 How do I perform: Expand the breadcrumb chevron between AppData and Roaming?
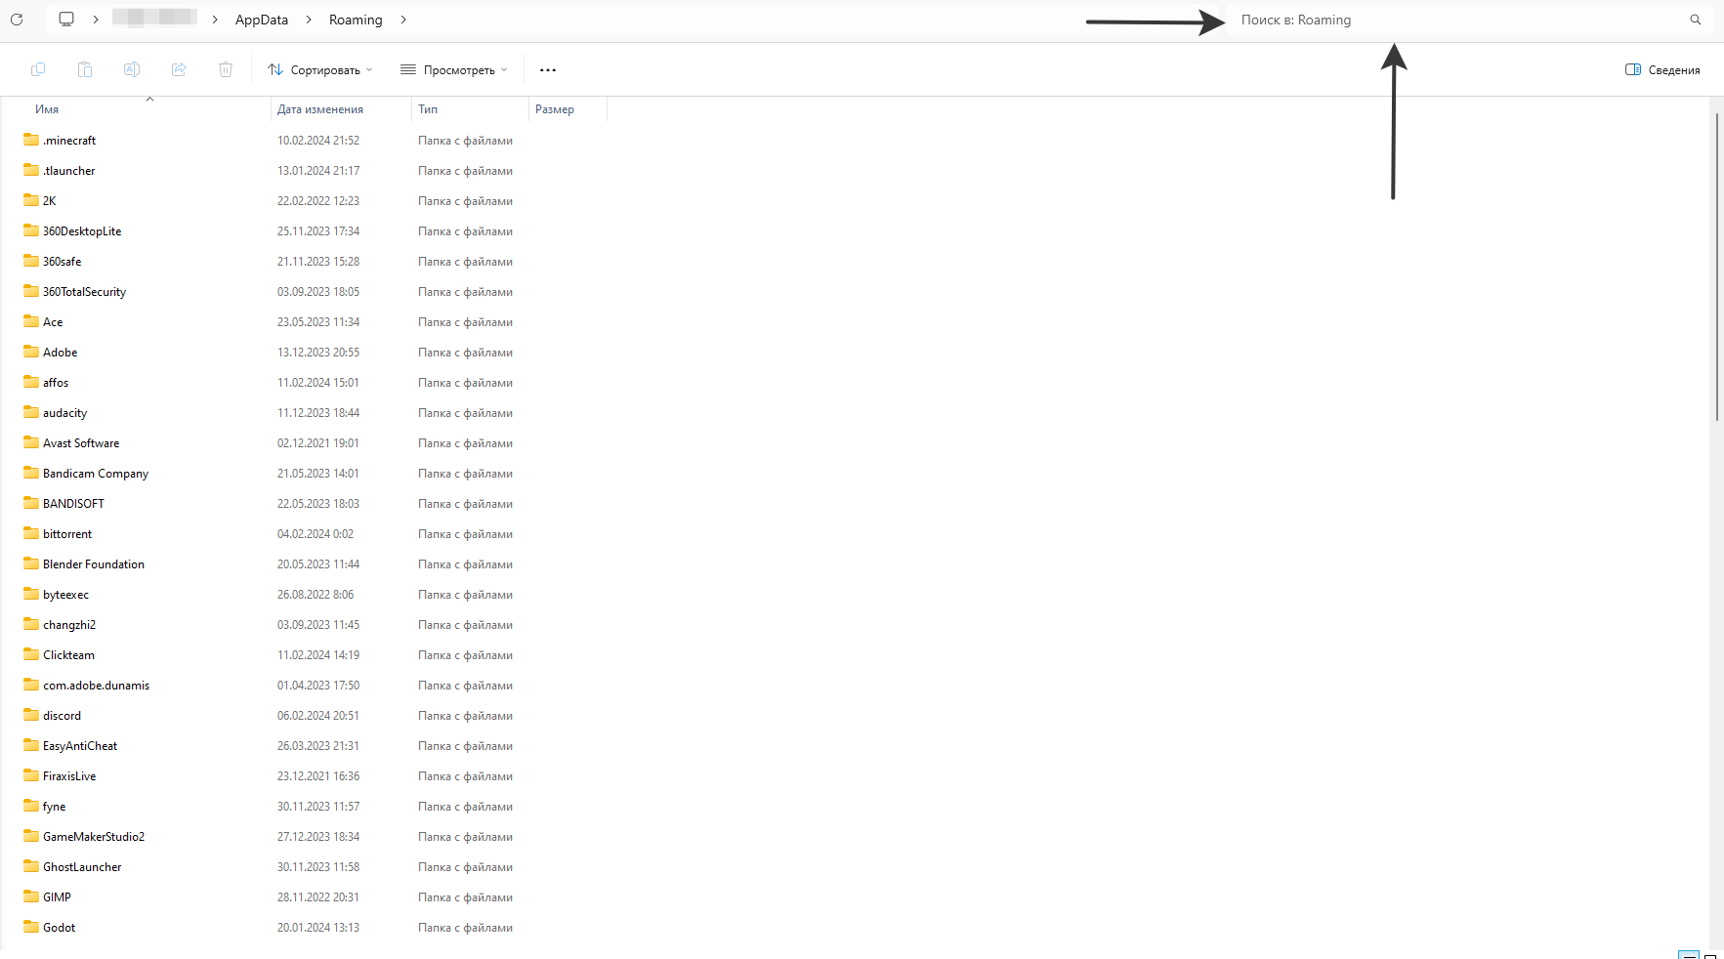[309, 20]
